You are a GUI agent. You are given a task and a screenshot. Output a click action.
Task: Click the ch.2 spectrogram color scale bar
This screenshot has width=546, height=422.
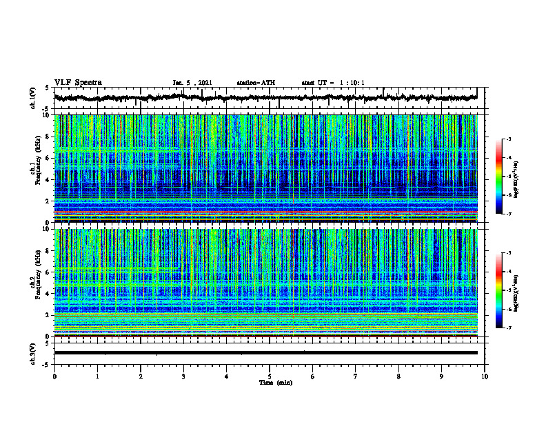click(x=498, y=290)
